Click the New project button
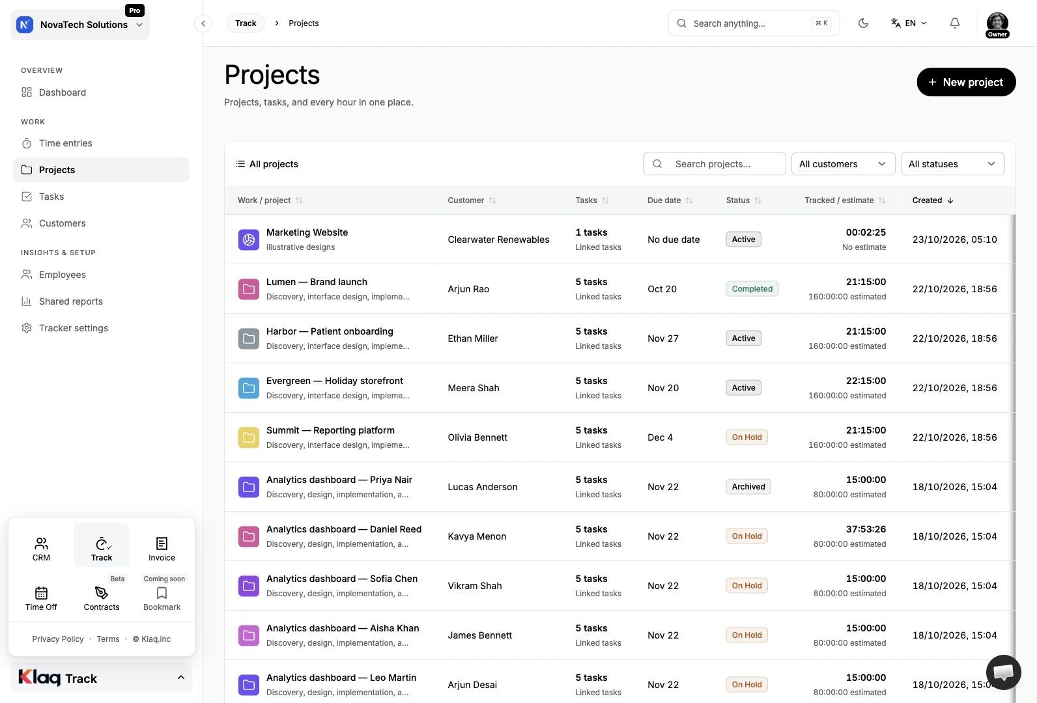The image size is (1037, 703). tap(966, 82)
